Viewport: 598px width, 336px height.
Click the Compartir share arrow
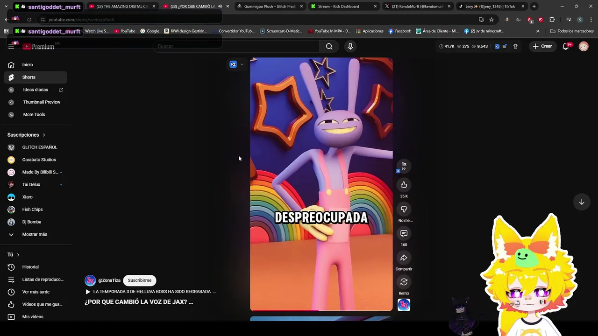404,258
